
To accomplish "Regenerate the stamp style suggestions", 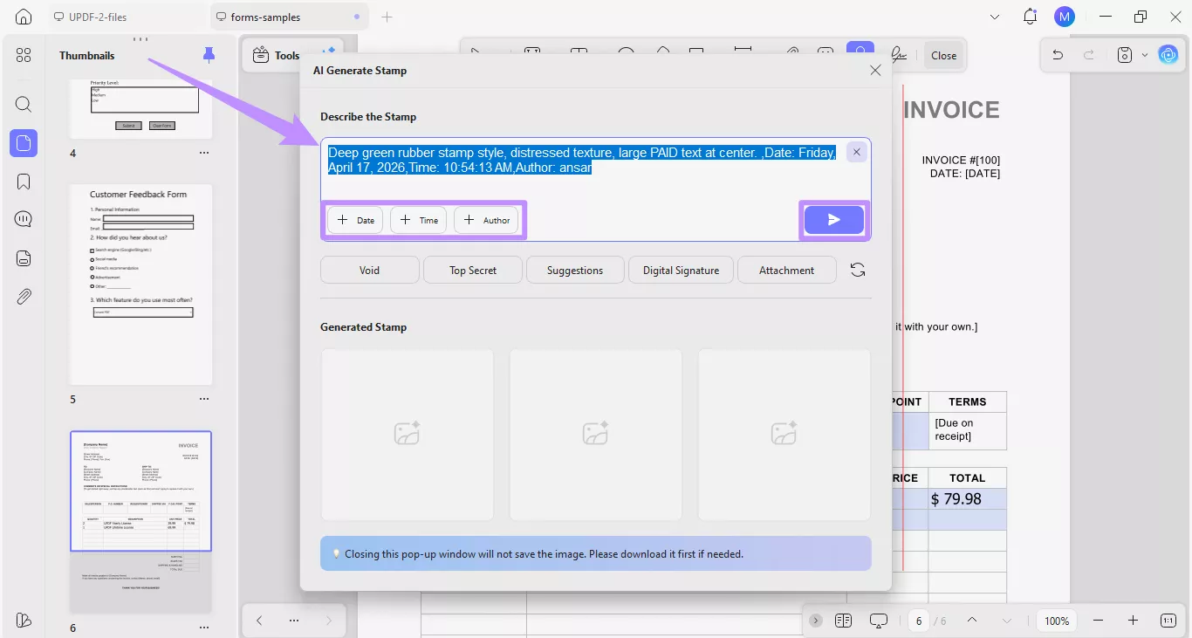I will 857,270.
